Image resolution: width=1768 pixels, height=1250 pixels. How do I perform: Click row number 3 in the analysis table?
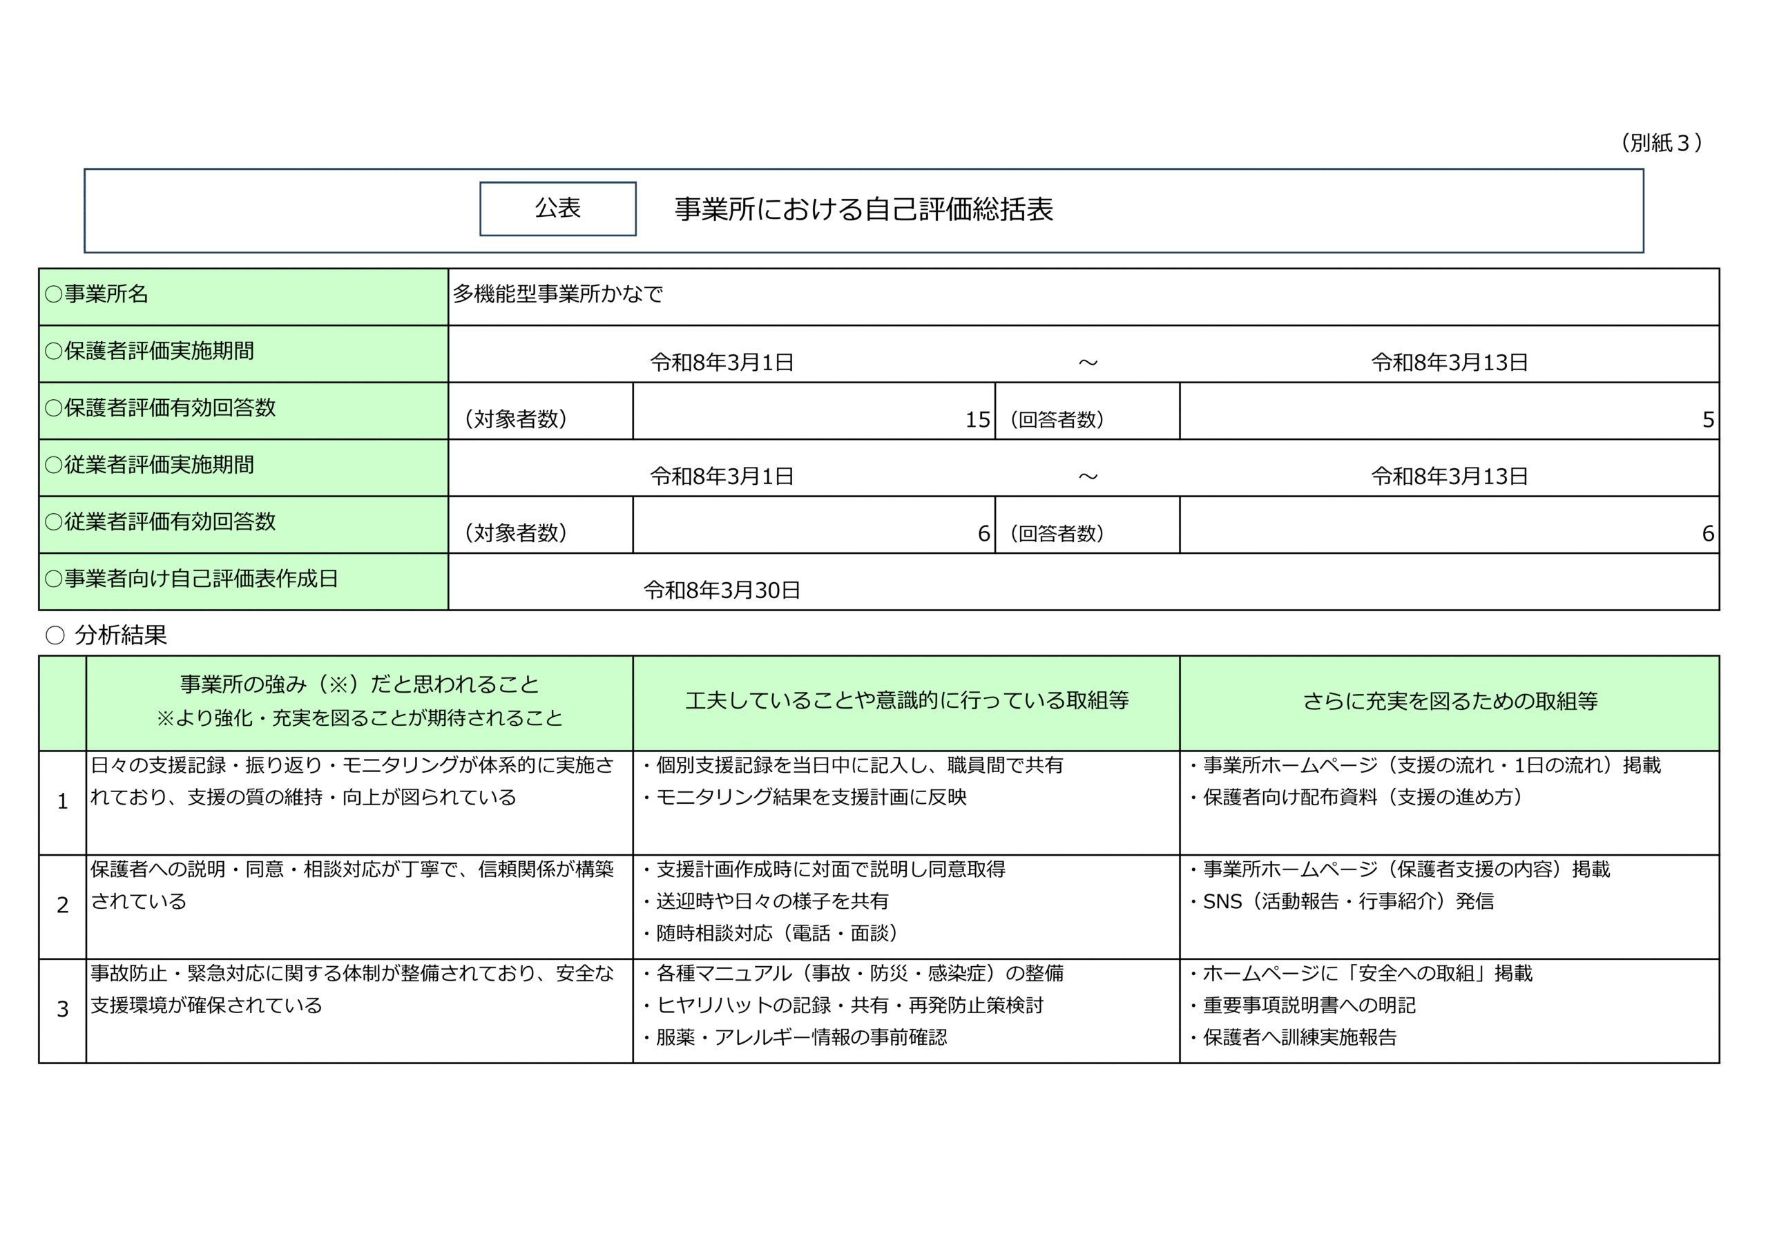[62, 1010]
